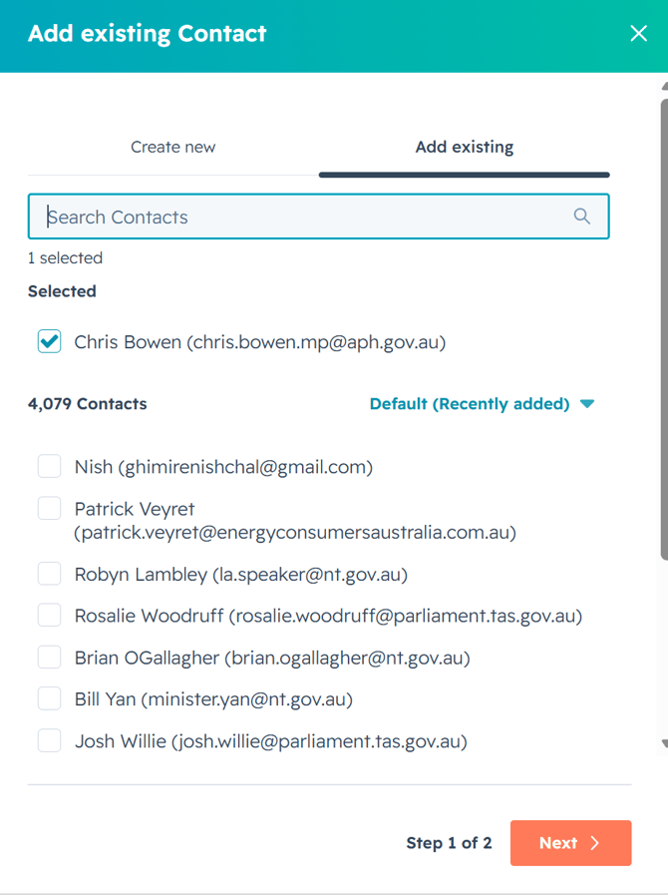Tick the Patrick Veyret checkbox

[x=50, y=508]
